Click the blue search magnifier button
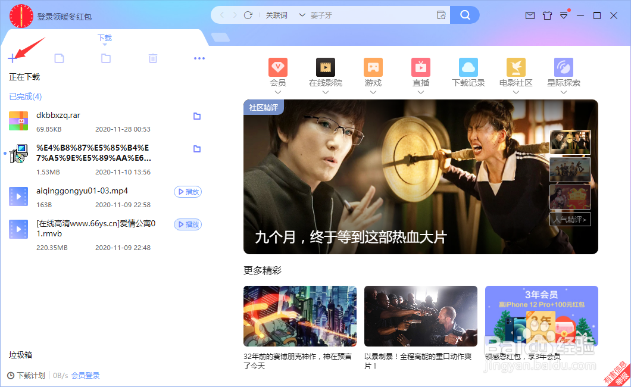 click(465, 15)
